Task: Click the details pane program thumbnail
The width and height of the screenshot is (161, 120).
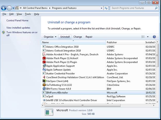Action: pos(49,112)
